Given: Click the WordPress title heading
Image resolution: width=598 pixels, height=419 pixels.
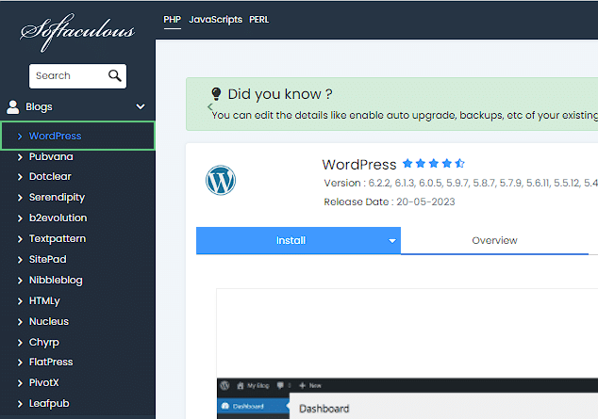Looking at the screenshot, I should (359, 165).
